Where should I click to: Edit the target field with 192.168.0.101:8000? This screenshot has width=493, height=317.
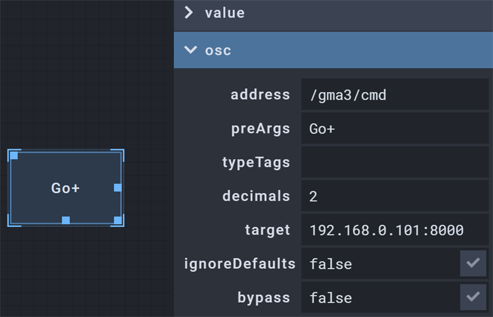coord(394,231)
